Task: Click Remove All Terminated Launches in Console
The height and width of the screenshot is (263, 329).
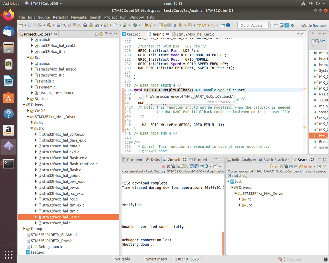Action: 173,166
